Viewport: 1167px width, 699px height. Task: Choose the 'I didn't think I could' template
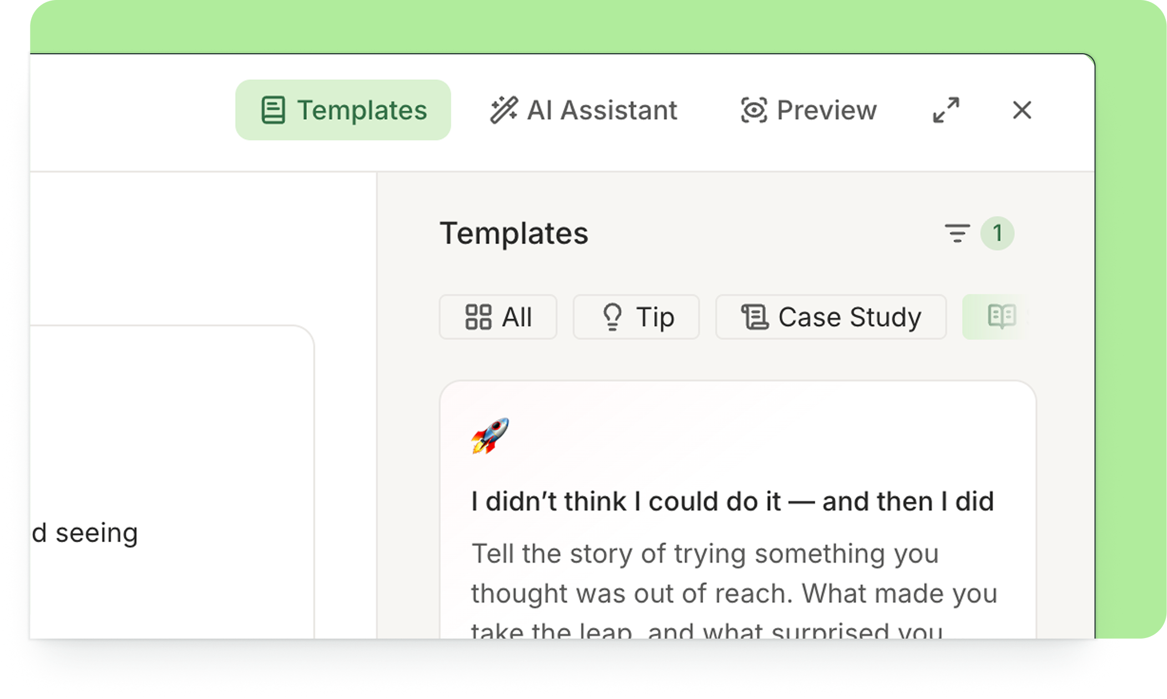pyautogui.click(x=732, y=501)
